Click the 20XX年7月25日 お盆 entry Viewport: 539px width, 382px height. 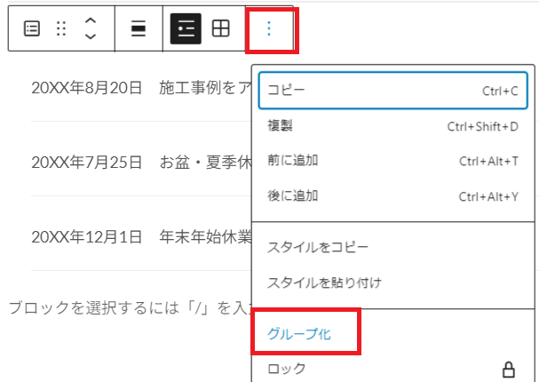pos(141,163)
